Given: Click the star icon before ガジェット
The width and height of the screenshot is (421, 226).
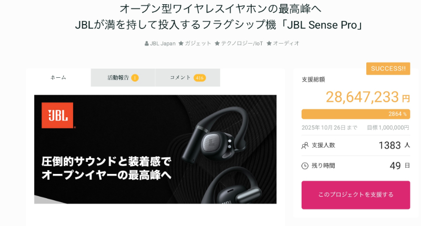Looking at the screenshot, I should pyautogui.click(x=181, y=43).
